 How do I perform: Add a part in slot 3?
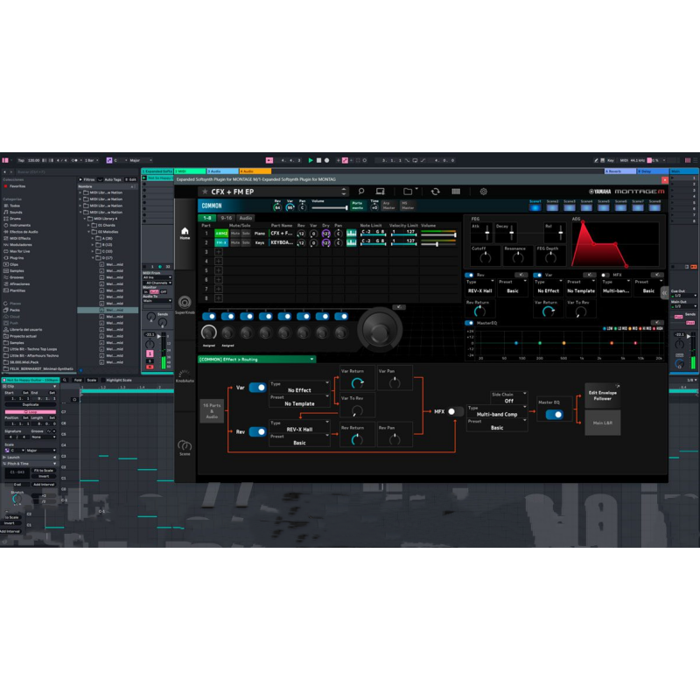click(x=218, y=252)
